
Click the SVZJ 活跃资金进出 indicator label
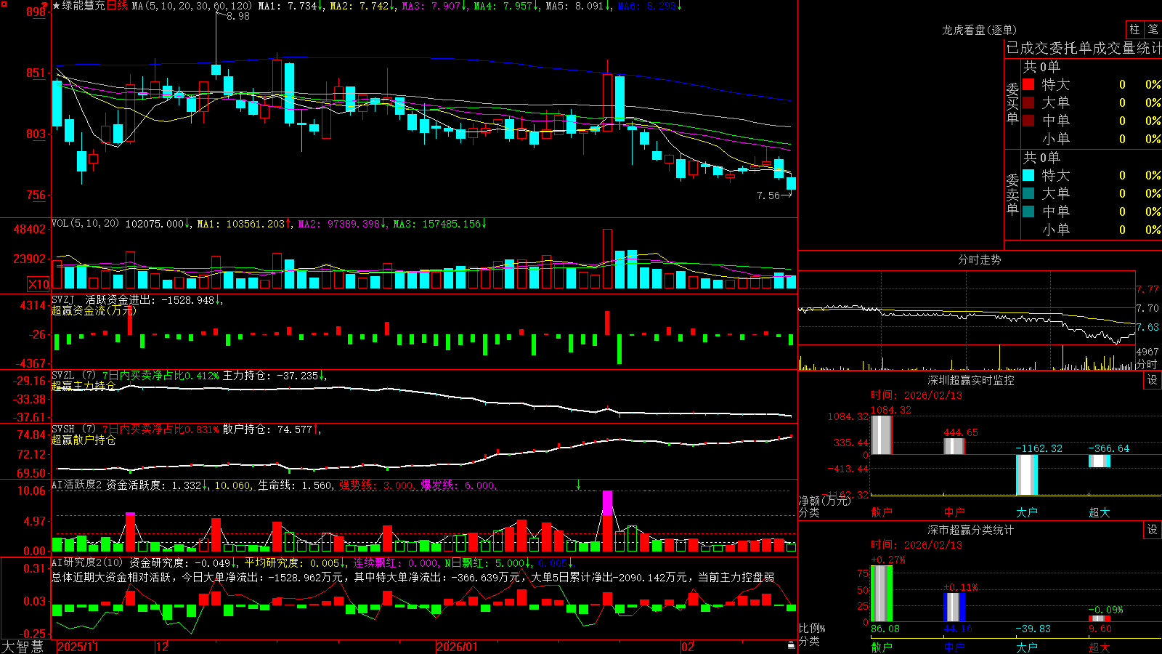click(103, 299)
